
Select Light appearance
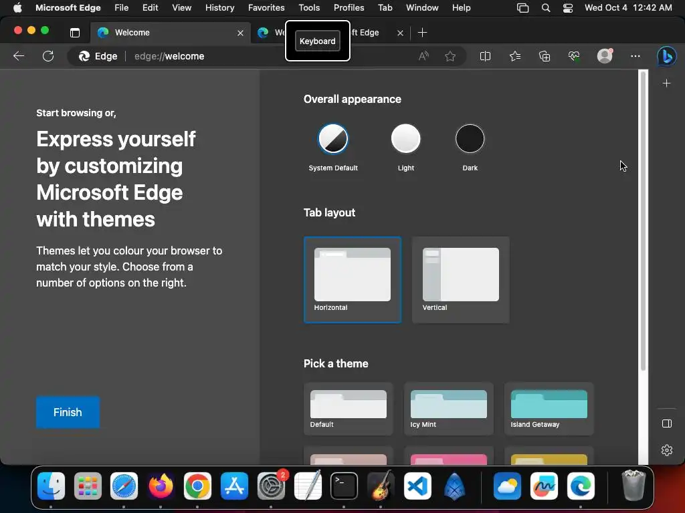406,139
